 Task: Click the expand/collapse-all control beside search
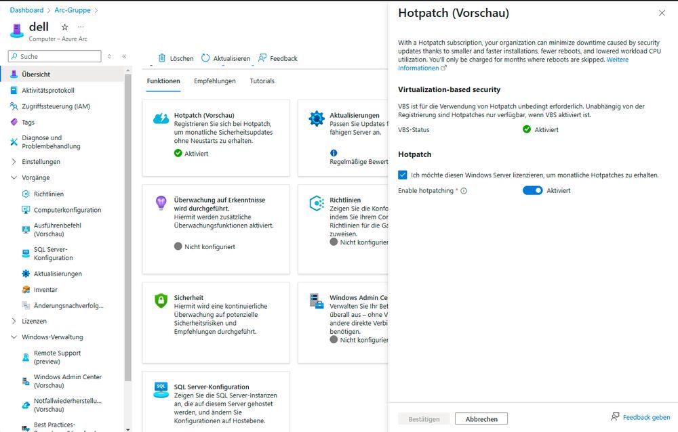click(x=109, y=56)
